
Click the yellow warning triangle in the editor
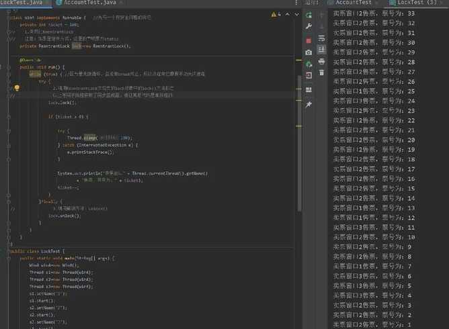point(274,14)
